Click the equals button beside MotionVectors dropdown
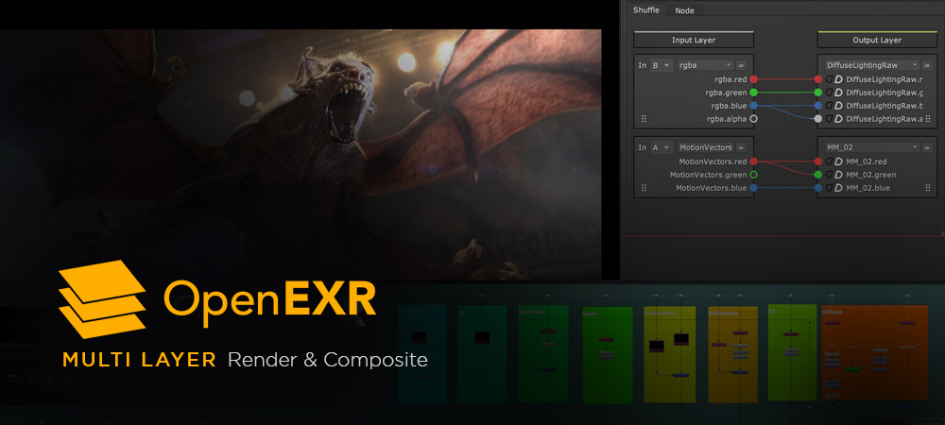 pos(741,147)
